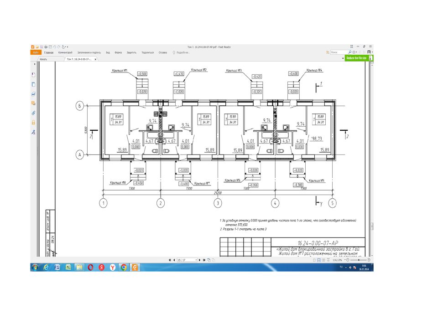The image size is (438, 309).
Task: Switch to the Главная ribbon tab
Action: (49, 52)
